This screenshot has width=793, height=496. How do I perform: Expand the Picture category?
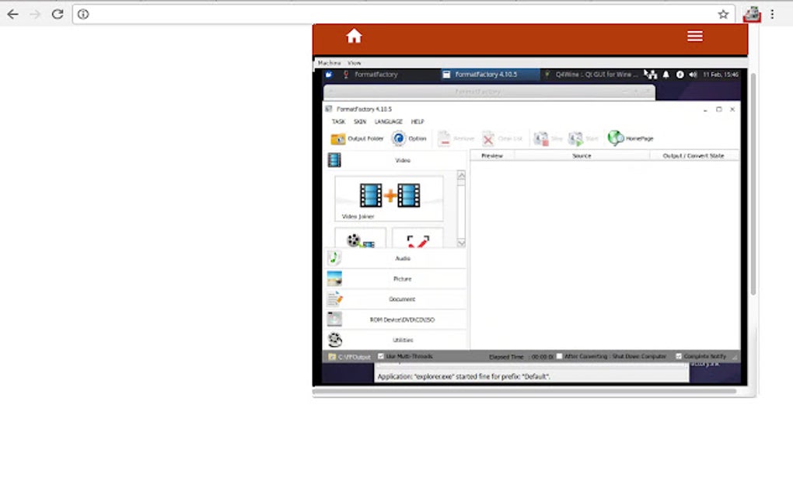(x=403, y=278)
